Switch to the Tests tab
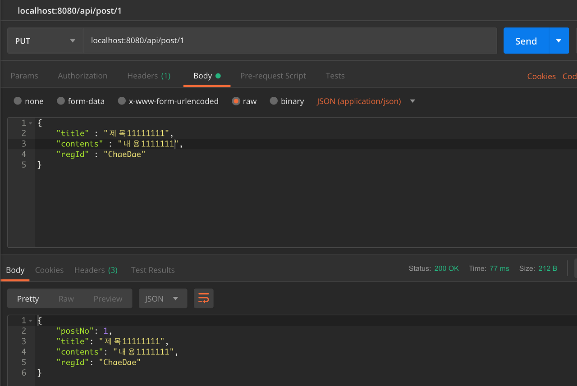The height and width of the screenshot is (386, 577). tap(335, 76)
